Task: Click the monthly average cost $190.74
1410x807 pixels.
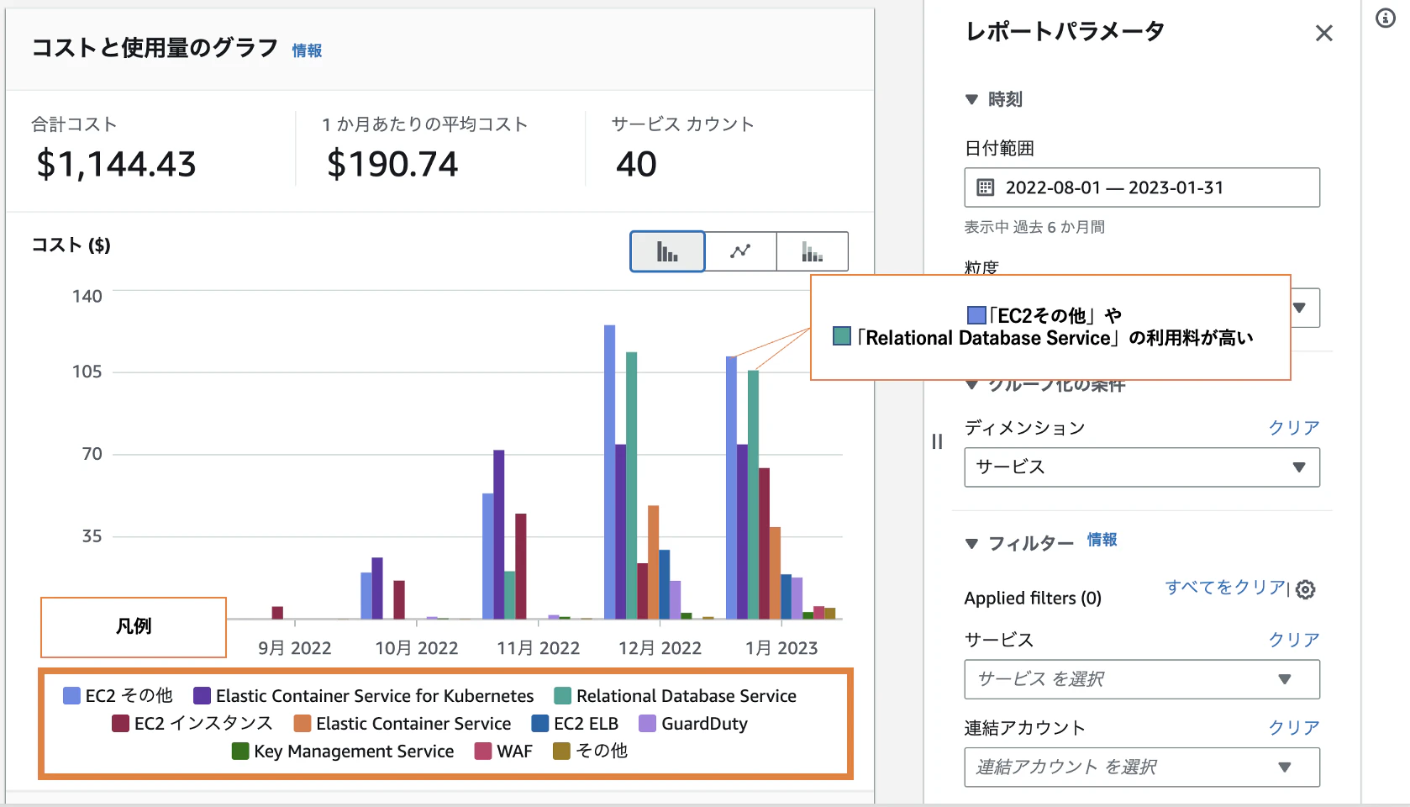Action: 392,164
